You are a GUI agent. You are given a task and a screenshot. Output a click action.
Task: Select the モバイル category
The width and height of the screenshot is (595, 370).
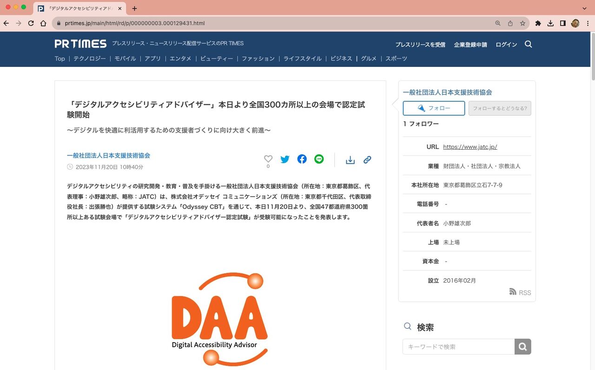point(125,59)
